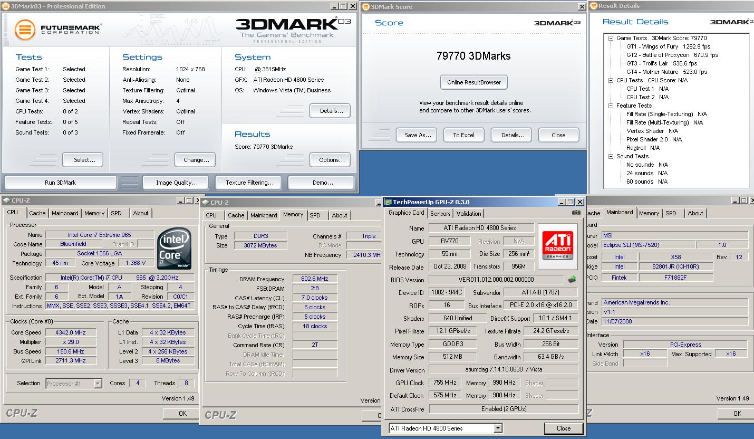Open the Processor #1 selection dropdown

point(98,384)
